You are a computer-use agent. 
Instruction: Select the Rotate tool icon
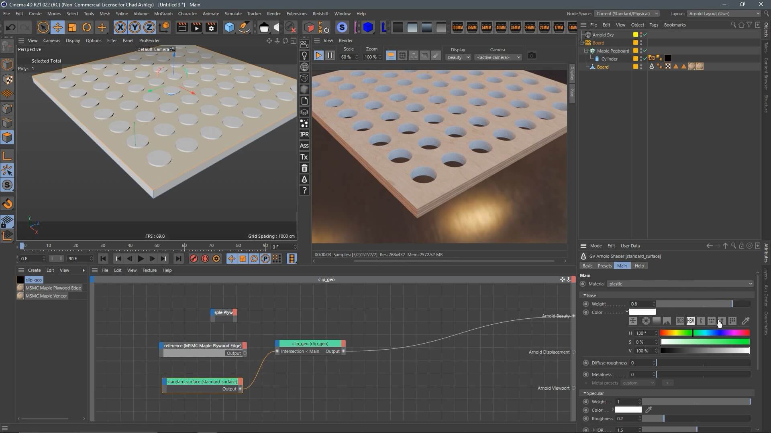[x=87, y=27]
